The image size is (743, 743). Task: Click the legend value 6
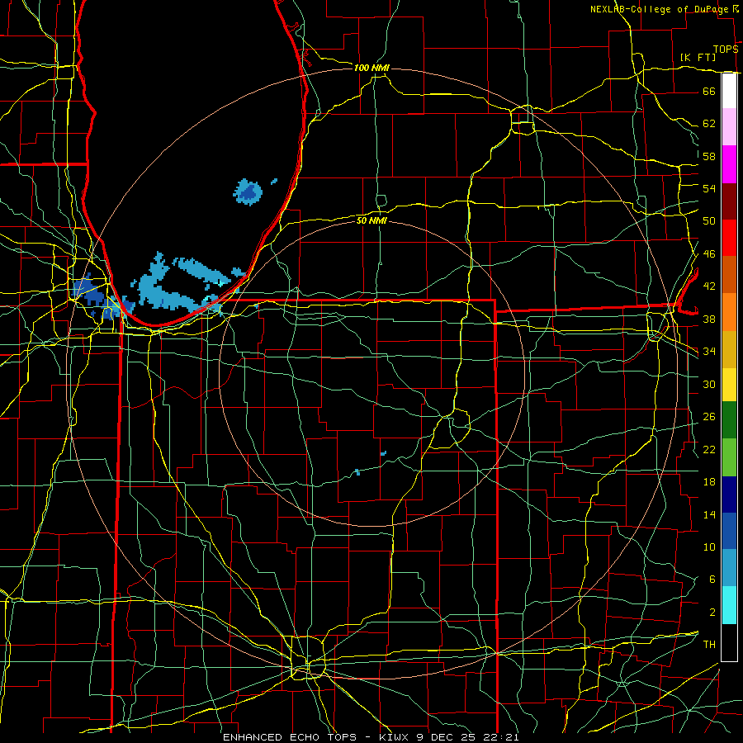click(712, 579)
